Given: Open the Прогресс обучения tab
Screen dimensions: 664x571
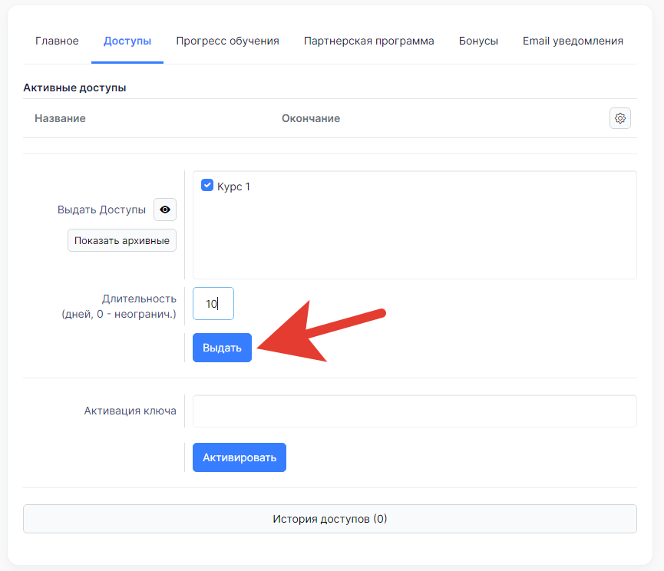Looking at the screenshot, I should pos(227,41).
